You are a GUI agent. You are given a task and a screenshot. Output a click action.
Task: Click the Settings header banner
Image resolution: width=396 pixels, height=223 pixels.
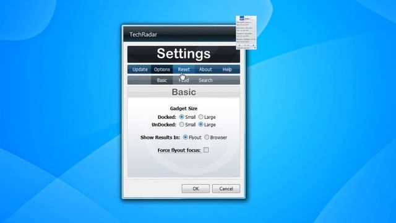click(184, 54)
